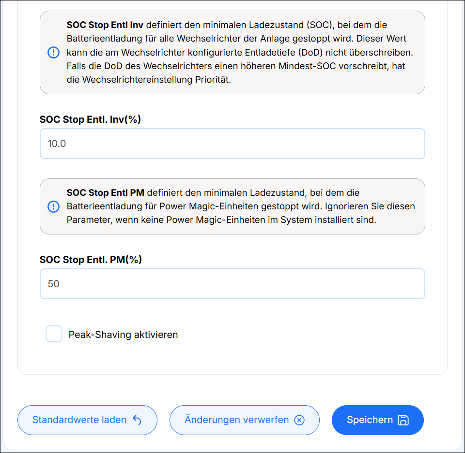This screenshot has width=465, height=453.
Task: Focus the SOC Stop Entl. PM(%) field showing 50
Action: [232, 284]
